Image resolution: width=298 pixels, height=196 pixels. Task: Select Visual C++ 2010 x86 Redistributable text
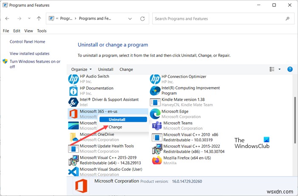tap(191, 137)
